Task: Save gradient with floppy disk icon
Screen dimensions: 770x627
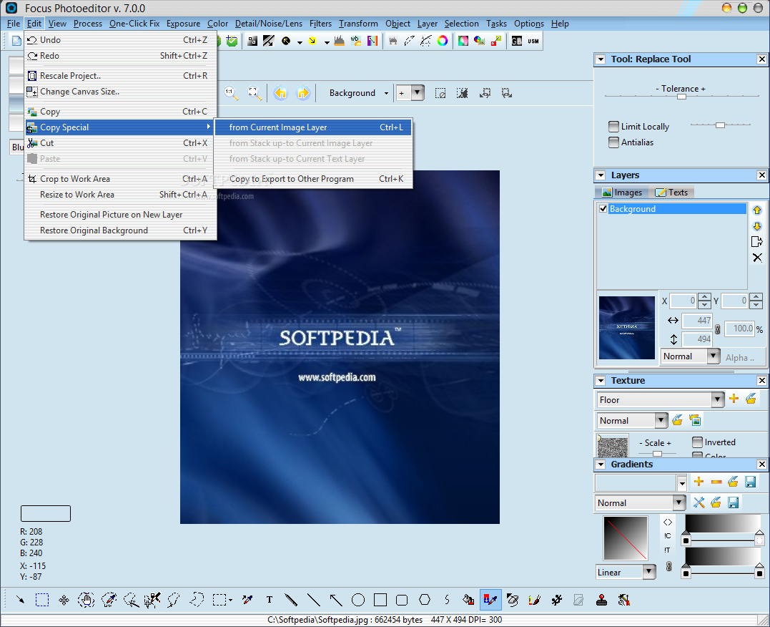Action: click(750, 482)
